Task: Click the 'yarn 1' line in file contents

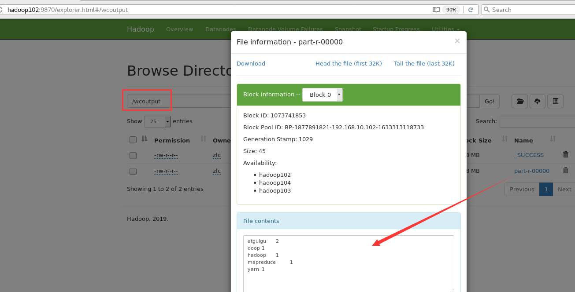Action: pos(256,269)
